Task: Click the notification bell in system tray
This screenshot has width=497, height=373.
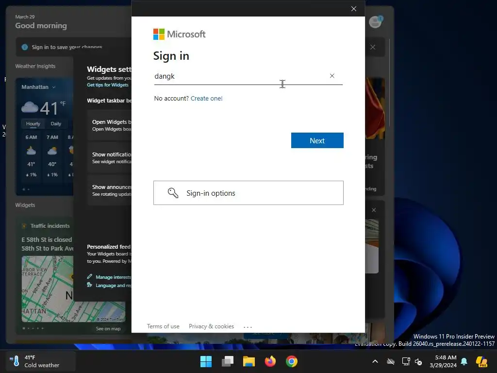Action: point(464,361)
